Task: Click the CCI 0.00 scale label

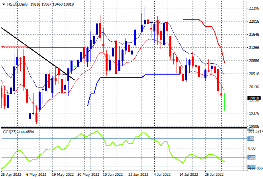Action: coord(252,148)
